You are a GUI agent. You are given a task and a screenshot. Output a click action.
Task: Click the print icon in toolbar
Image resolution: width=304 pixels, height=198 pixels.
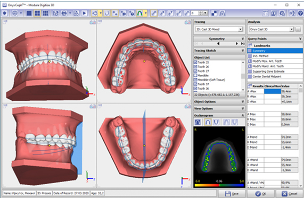tap(64, 13)
